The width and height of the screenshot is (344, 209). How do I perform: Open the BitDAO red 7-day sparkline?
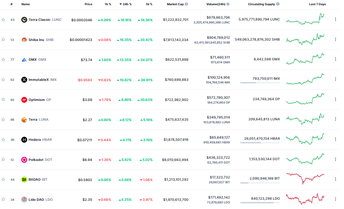pos(305,178)
